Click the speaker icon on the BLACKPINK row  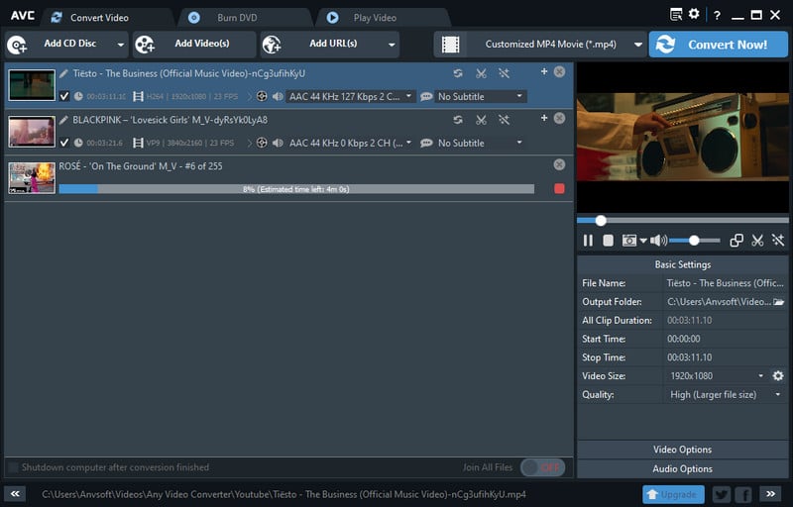(278, 143)
